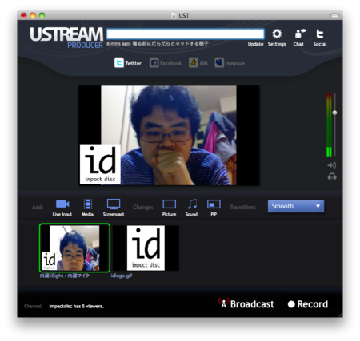Toggle headphone monitoring icon

(x=332, y=176)
